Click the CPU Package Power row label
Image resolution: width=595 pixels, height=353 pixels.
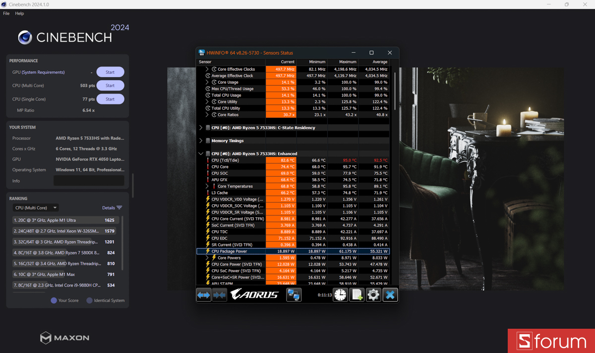tap(229, 251)
